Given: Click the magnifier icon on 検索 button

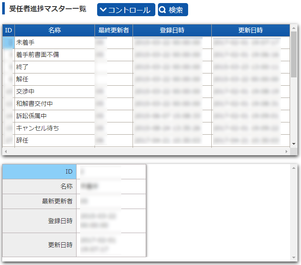Looking at the screenshot, I should pyautogui.click(x=162, y=10).
